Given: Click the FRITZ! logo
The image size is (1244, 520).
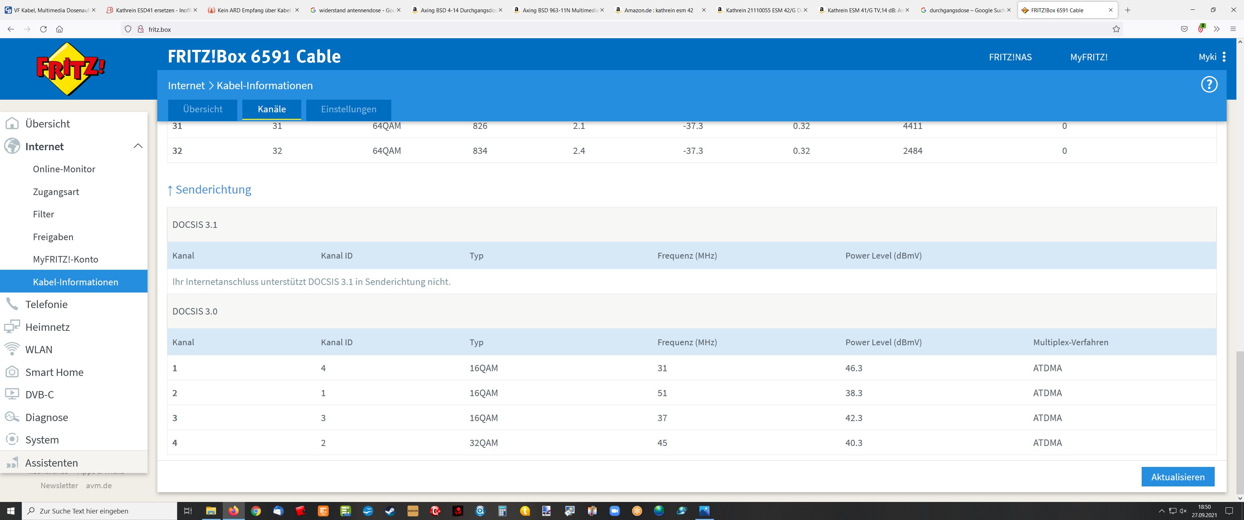Looking at the screenshot, I should point(71,69).
